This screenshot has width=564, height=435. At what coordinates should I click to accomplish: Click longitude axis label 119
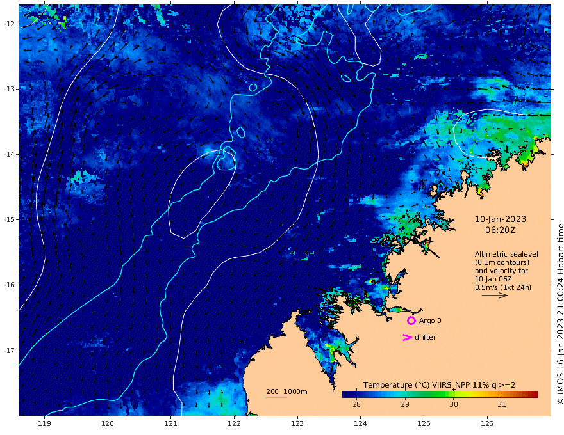tap(44, 423)
